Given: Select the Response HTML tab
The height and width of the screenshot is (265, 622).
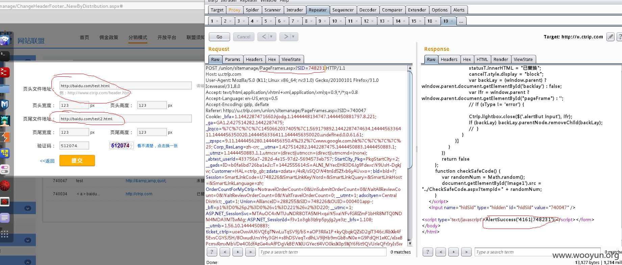Looking at the screenshot, I should coord(482,59).
